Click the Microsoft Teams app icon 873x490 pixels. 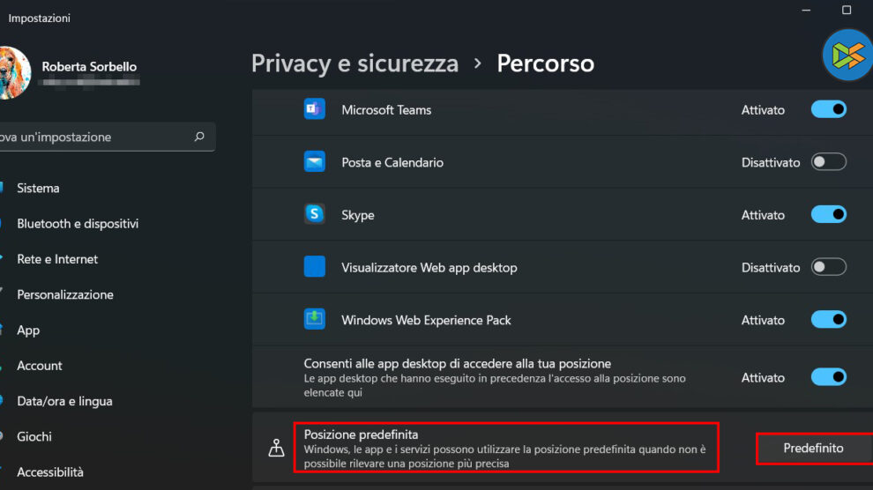click(315, 110)
